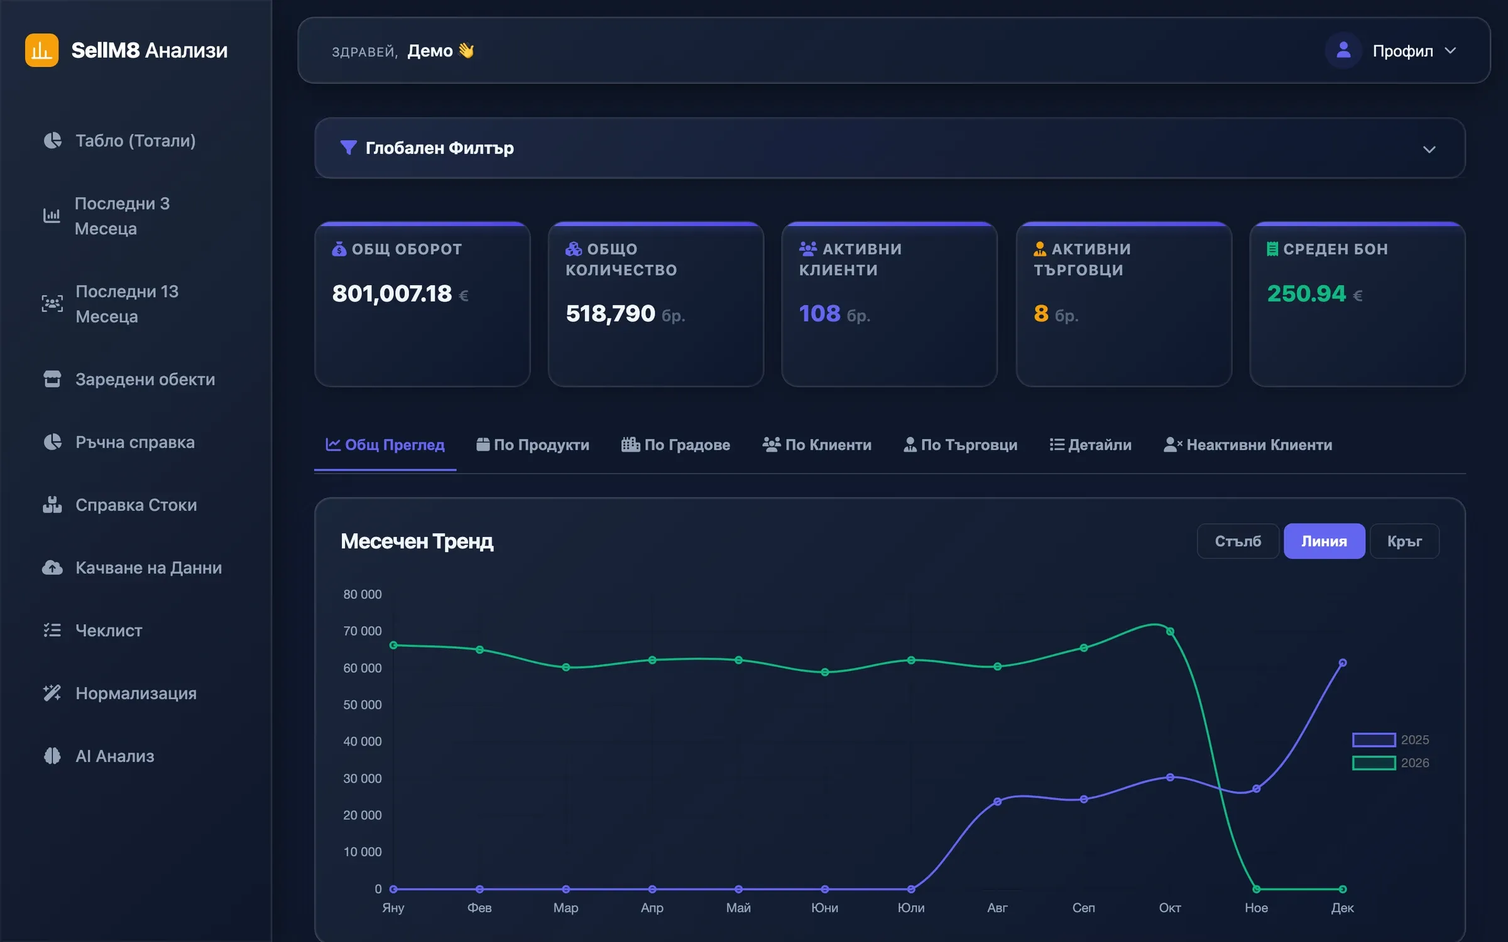The width and height of the screenshot is (1508, 942).
Task: Click the 2026 Окт peak data point
Action: coord(1170,631)
